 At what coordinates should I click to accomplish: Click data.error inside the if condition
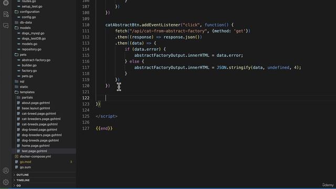tap(146, 49)
